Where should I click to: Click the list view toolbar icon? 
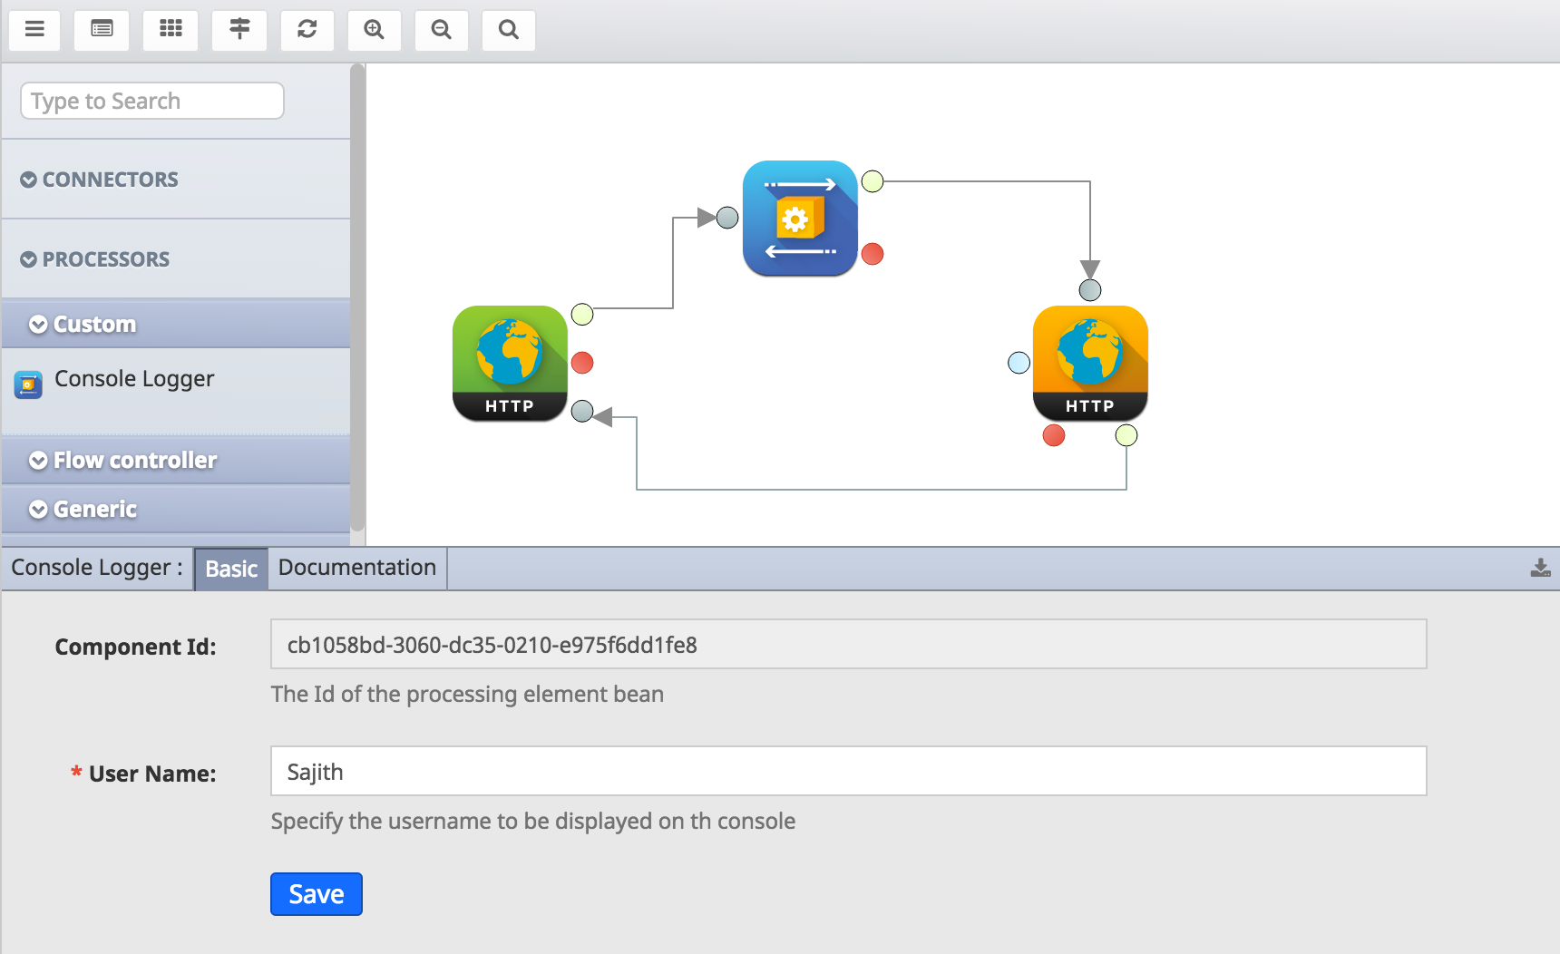click(x=102, y=30)
